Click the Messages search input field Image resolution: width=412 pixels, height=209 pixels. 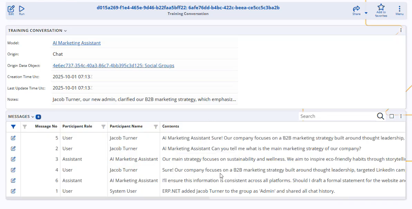coord(336,116)
